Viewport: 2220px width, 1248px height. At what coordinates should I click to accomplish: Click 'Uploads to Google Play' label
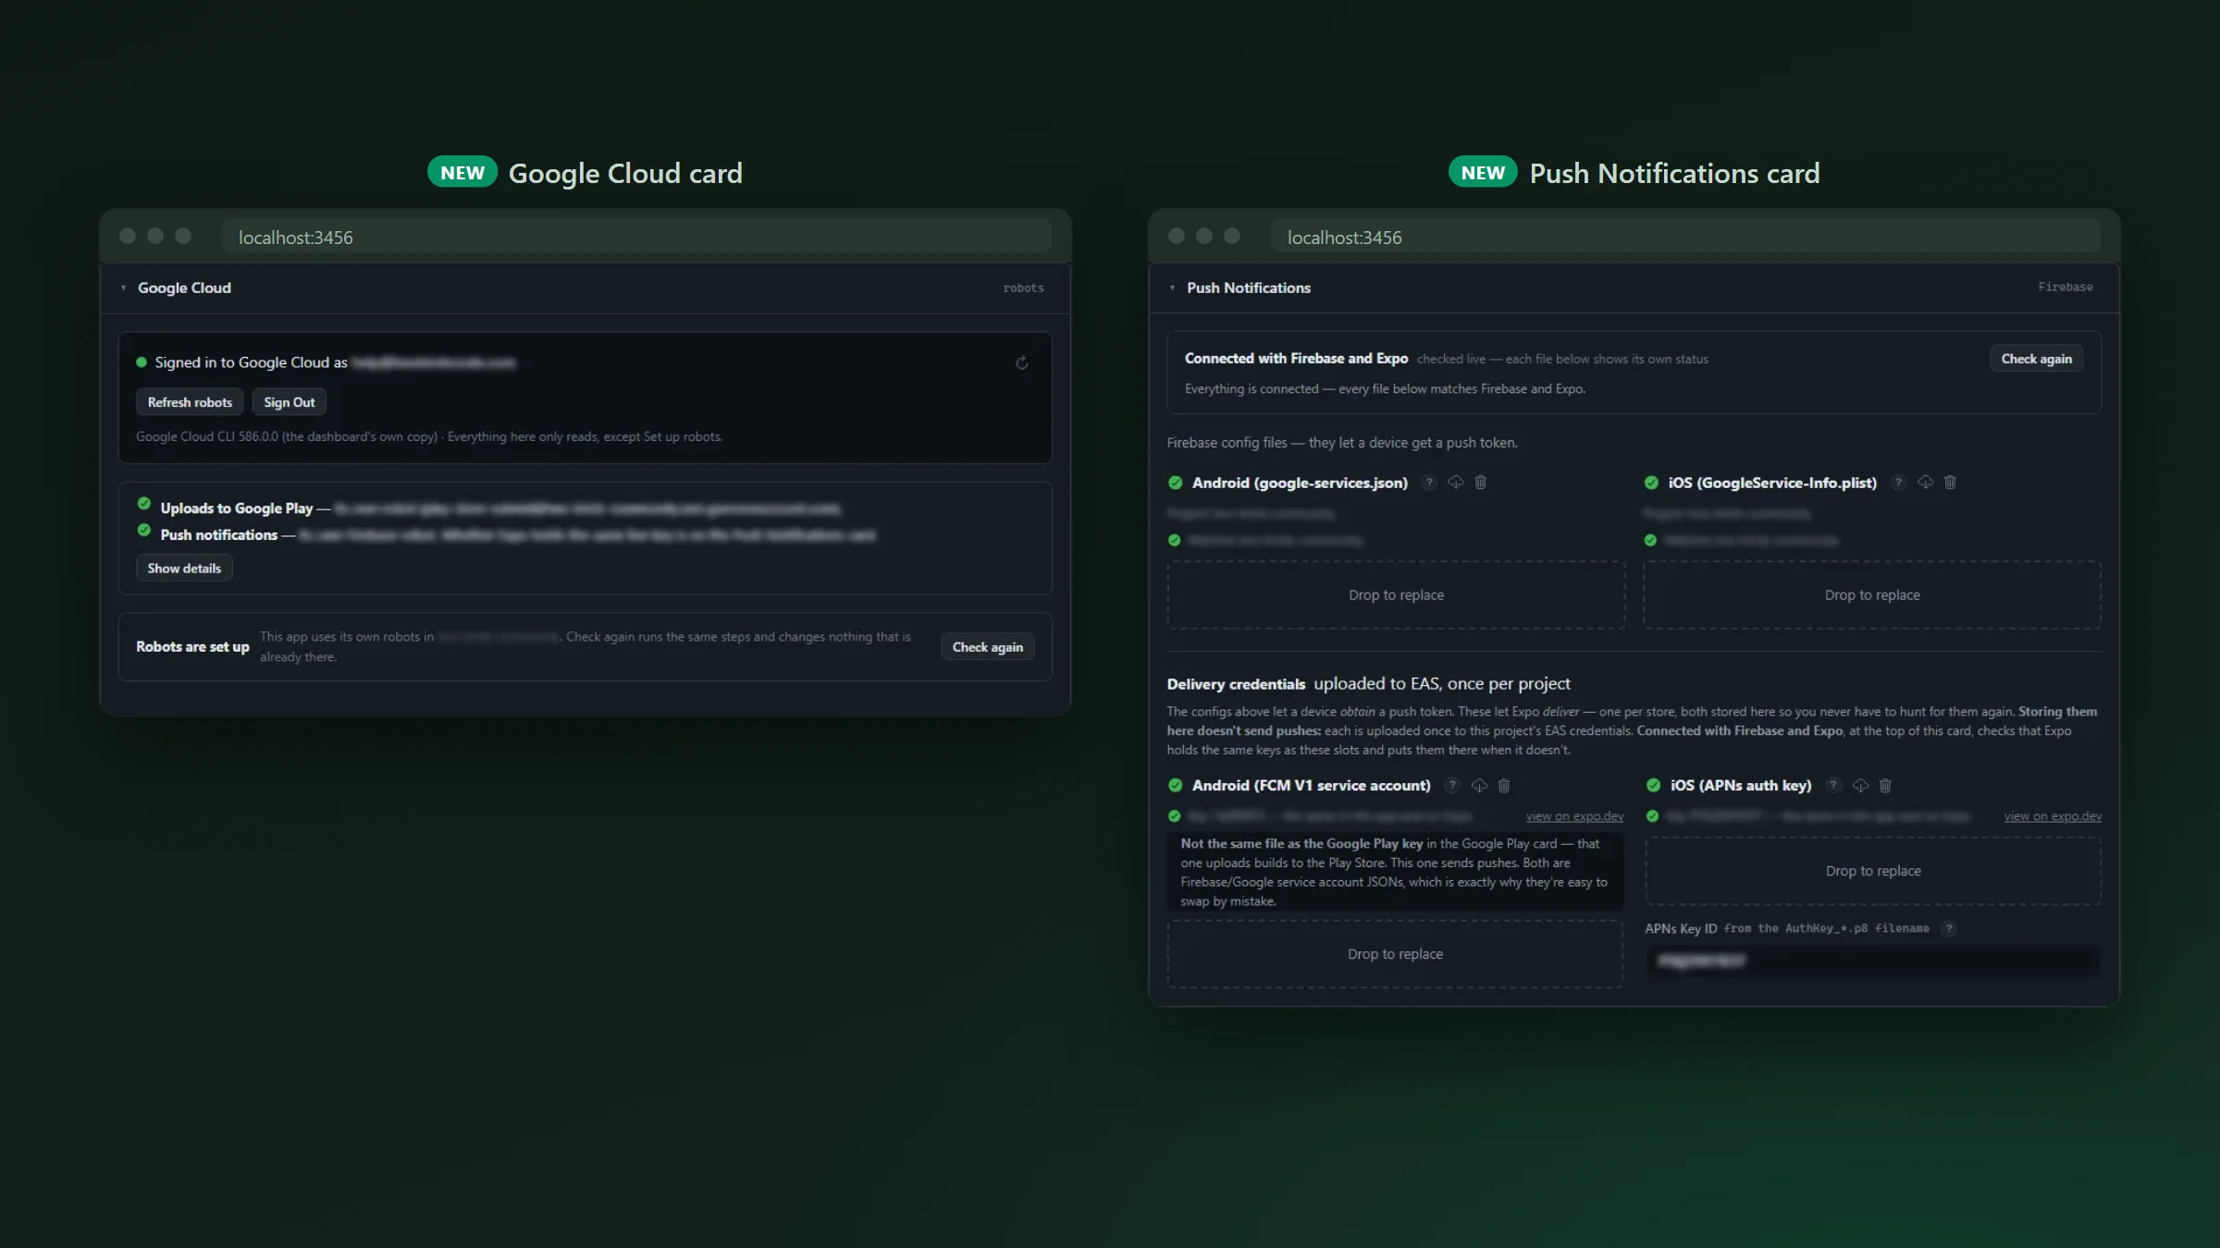(237, 508)
